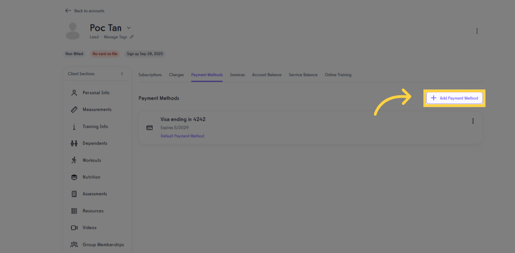Collapse the Client Sections panel

coord(122,74)
